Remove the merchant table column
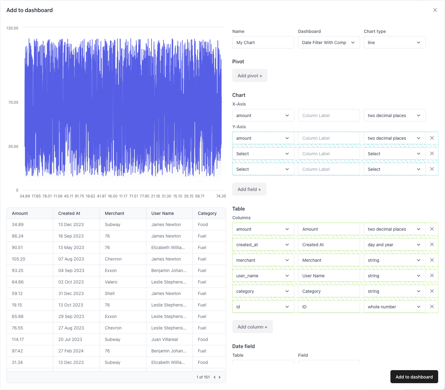 (432, 260)
